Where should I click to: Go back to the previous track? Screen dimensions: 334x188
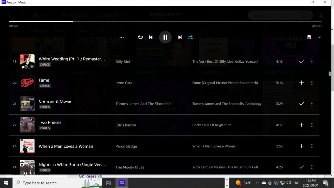(151, 37)
